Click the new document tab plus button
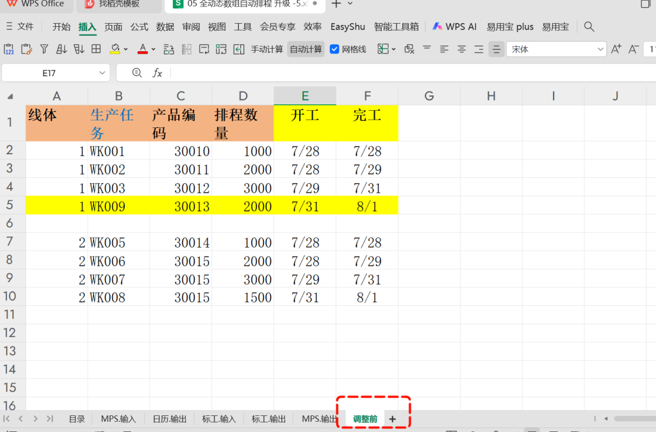Screen dimensions: 656x432 336,4
